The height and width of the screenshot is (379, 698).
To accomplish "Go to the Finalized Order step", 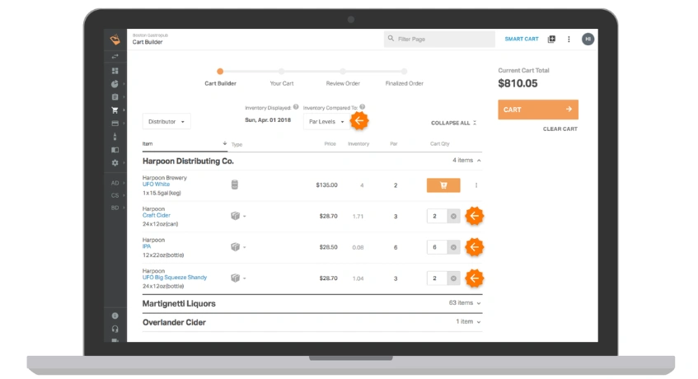I will [404, 83].
